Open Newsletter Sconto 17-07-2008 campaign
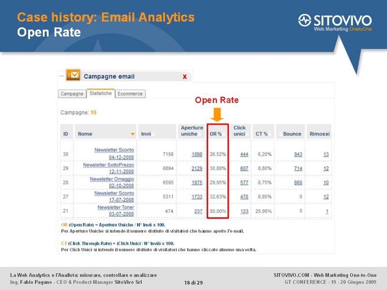The width and height of the screenshot is (387, 290). (114, 196)
